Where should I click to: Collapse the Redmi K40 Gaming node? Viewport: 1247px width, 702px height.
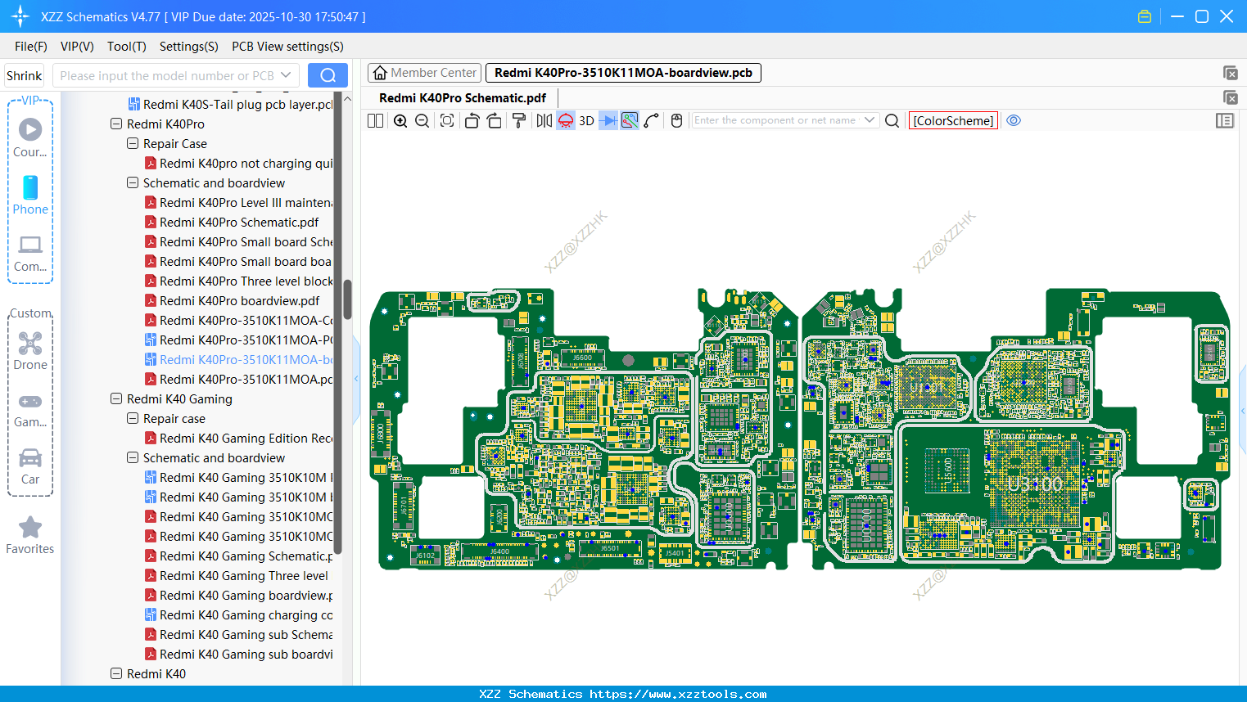[116, 399]
